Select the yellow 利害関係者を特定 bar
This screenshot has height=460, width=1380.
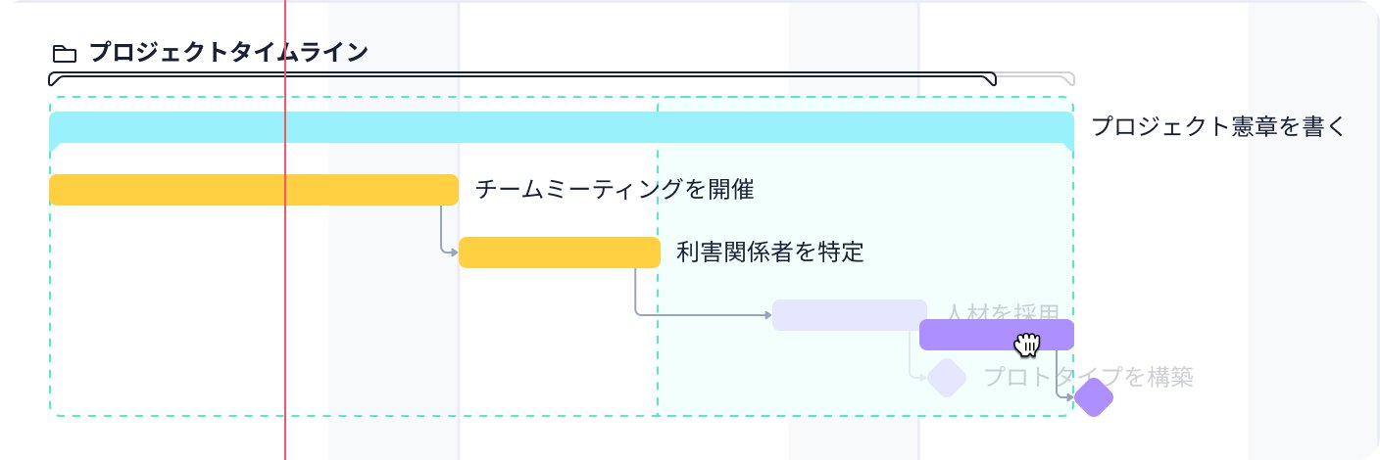click(560, 253)
